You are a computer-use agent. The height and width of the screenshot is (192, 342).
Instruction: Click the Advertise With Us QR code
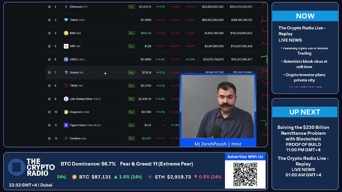245,174
